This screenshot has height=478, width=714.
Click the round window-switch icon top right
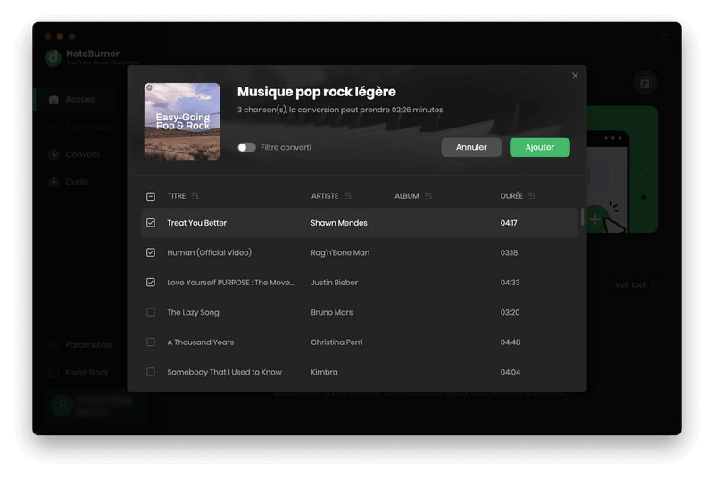pos(645,83)
